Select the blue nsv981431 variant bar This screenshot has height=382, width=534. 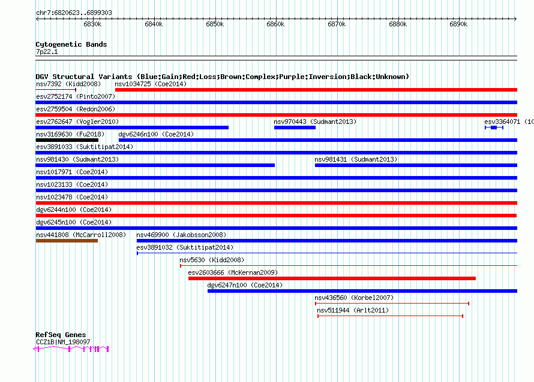pos(415,165)
